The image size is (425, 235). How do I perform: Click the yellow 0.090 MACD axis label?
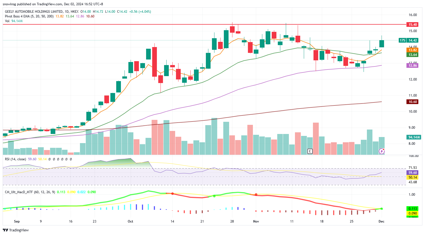pyautogui.click(x=413, y=213)
